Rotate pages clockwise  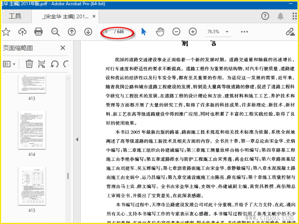(66, 64)
